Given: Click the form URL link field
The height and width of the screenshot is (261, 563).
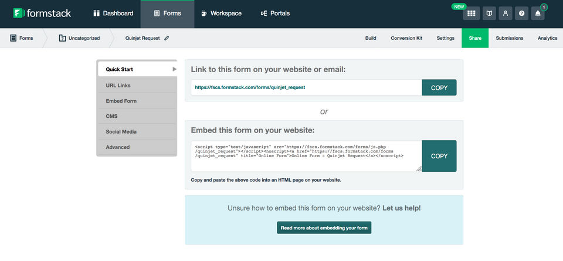Looking at the screenshot, I should click(306, 87).
